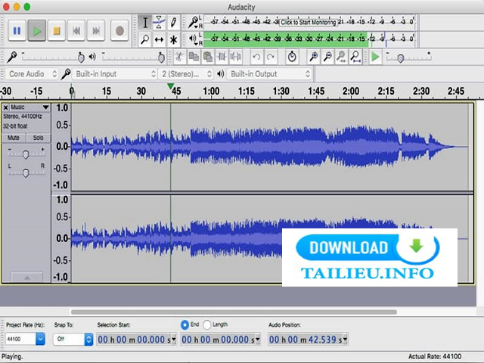This screenshot has height=363, width=484.
Task: Click the Fit Selection zoom icon
Action: click(341, 57)
